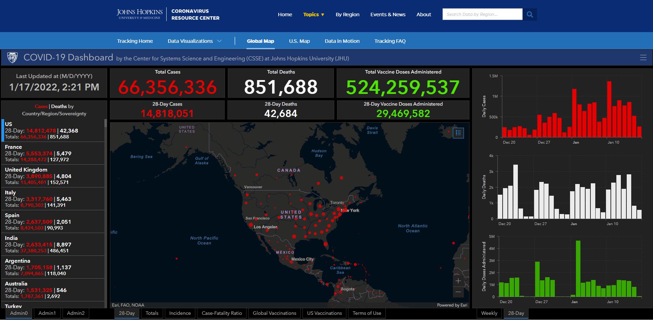Open the US Vaccinations tab

pyautogui.click(x=324, y=313)
